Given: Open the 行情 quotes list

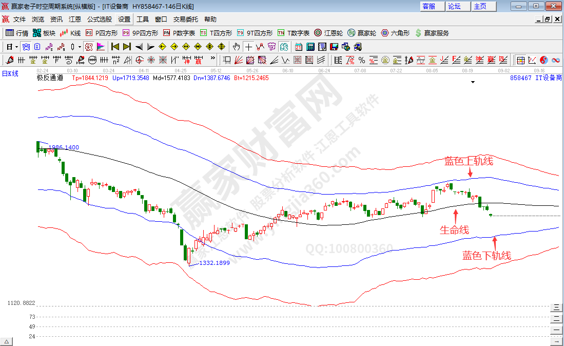Looking at the screenshot, I should pos(16,33).
